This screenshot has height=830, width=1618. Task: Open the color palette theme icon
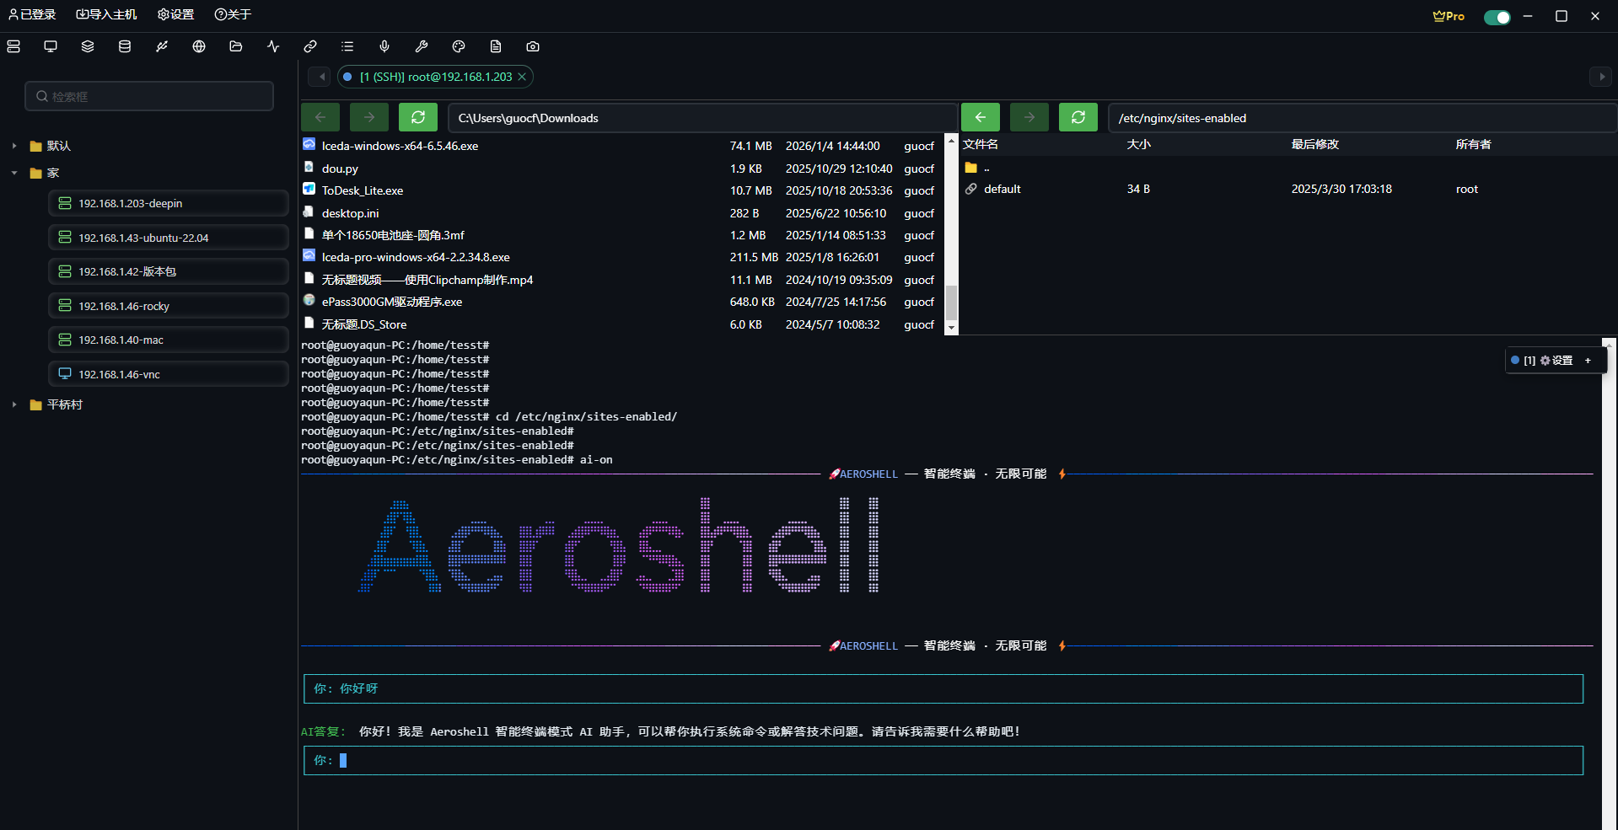459,46
